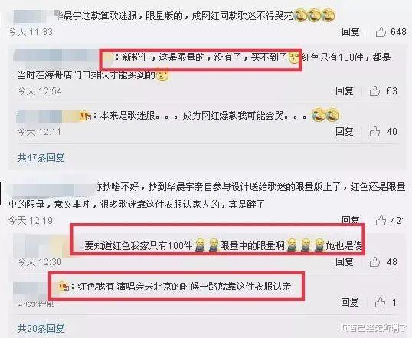The image size is (412, 338).
Task: Like the 12:30 reply with 48 likes
Action: click(374, 261)
